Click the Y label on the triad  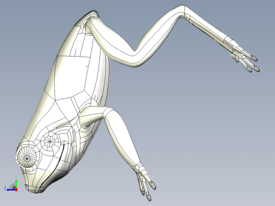pyautogui.click(x=16, y=177)
